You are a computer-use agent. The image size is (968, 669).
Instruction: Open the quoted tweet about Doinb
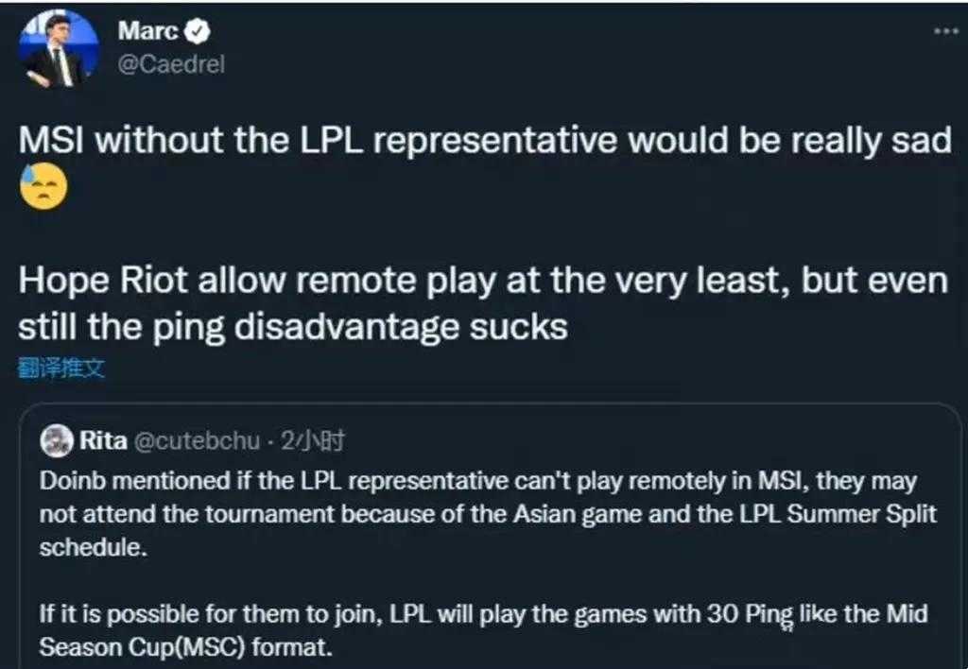(x=489, y=536)
